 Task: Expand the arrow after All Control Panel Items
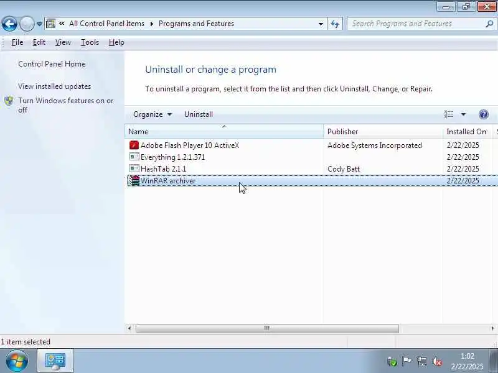[x=152, y=24]
